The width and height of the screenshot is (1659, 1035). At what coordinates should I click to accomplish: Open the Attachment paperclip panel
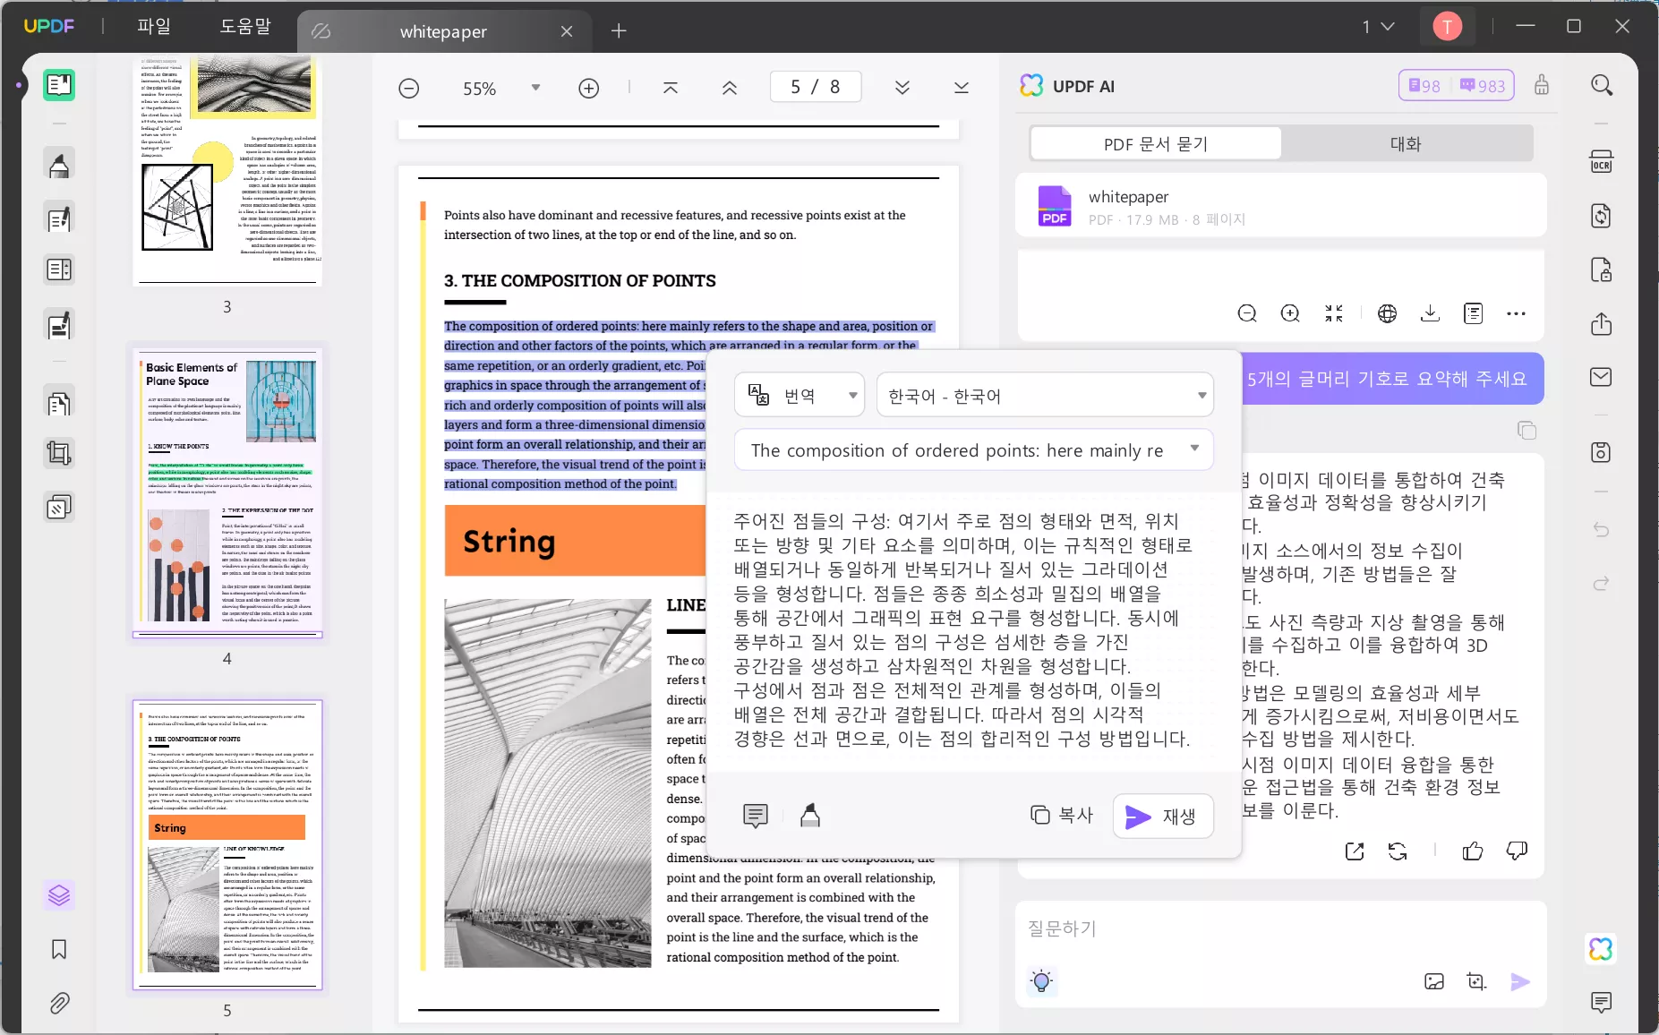[59, 1003]
